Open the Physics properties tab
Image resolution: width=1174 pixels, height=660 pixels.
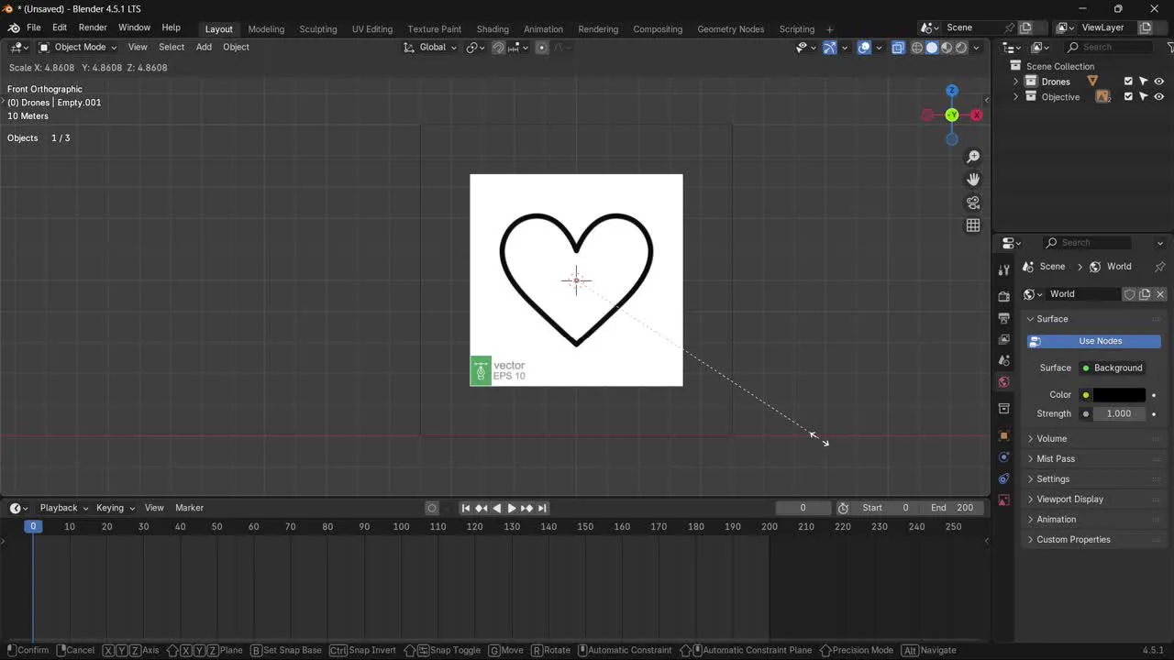pos(1003,456)
